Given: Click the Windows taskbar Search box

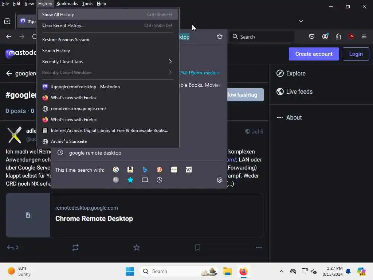Looking at the screenshot, I should [179, 271].
